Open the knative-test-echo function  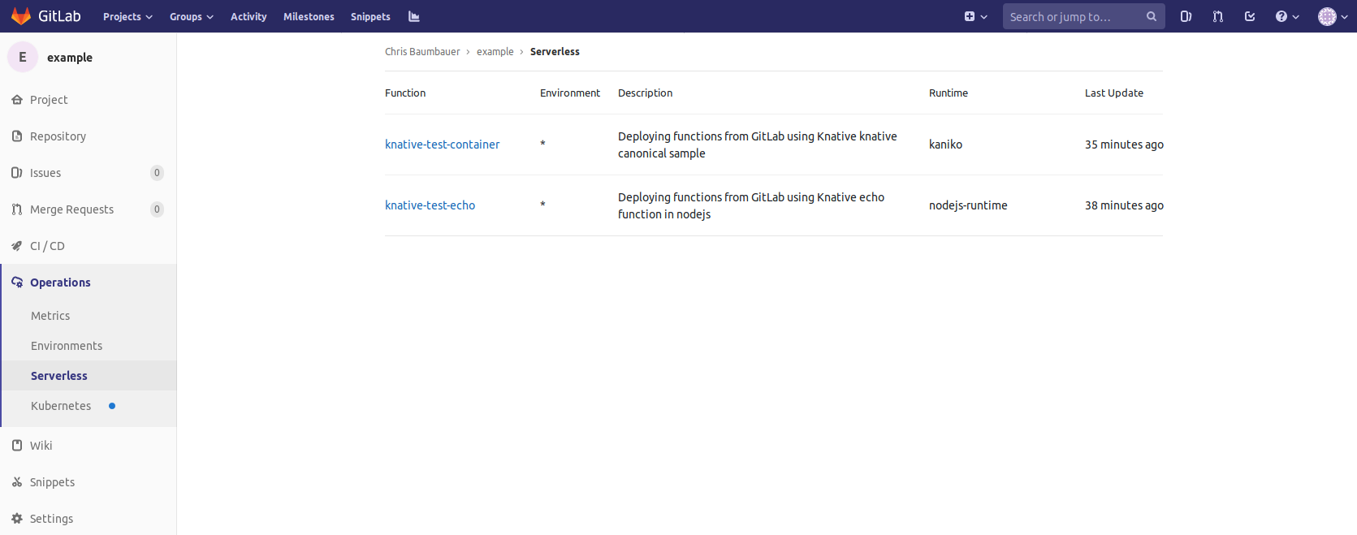430,205
